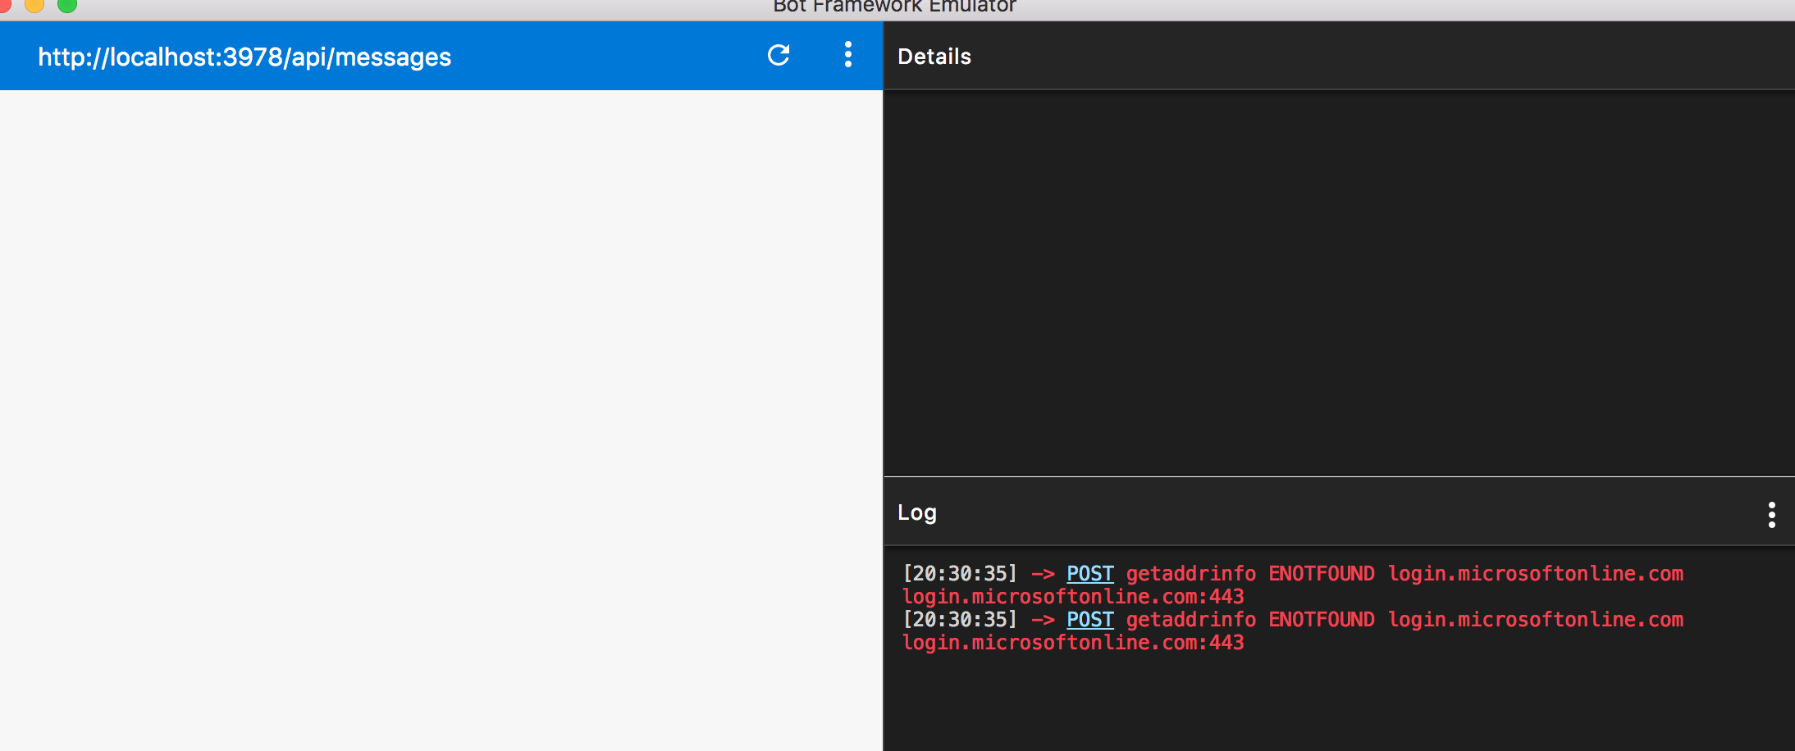Image resolution: width=1795 pixels, height=751 pixels.
Task: Click the Log panel title
Action: point(917,512)
